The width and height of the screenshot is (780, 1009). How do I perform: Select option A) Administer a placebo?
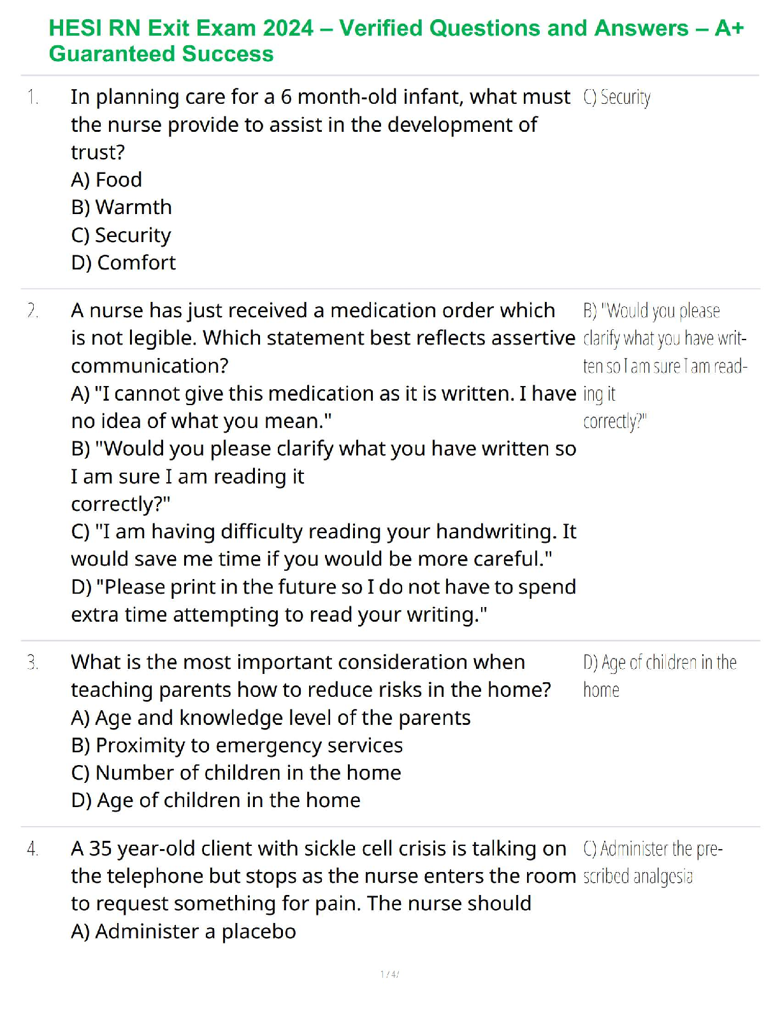pyautogui.click(x=184, y=931)
